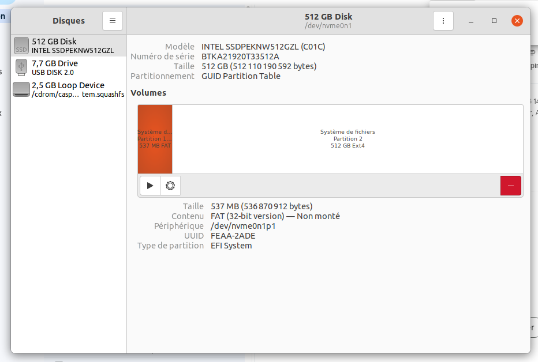Click the UUID value FEAA-2ADE
This screenshot has width=538, height=362.
click(x=233, y=236)
